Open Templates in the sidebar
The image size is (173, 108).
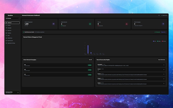pos(12,33)
